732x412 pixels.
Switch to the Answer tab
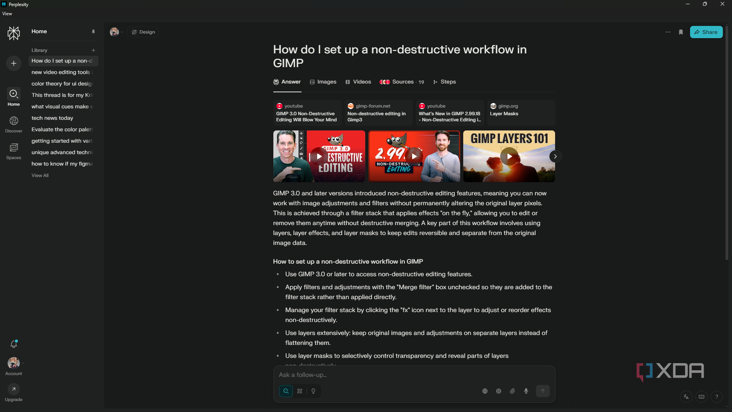[x=287, y=82]
